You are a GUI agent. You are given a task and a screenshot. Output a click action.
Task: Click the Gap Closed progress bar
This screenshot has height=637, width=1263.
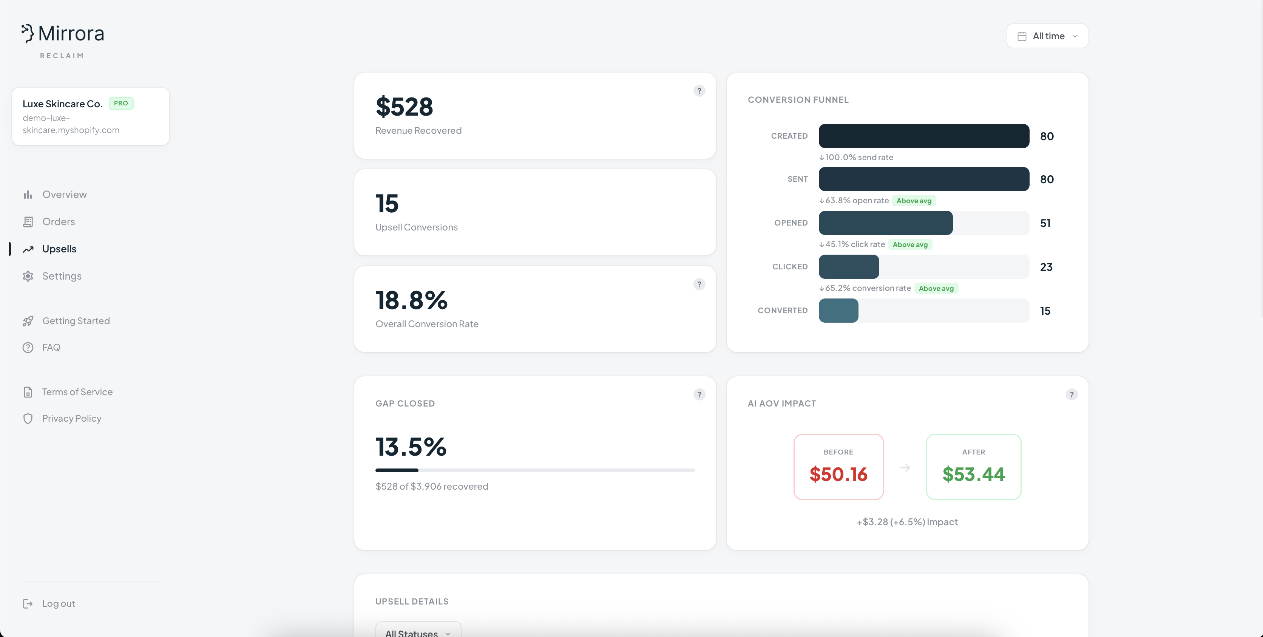(535, 470)
